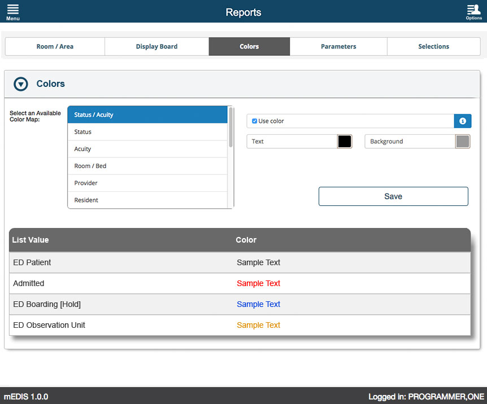
Task: Open the black Text color swatch
Action: [x=345, y=142]
